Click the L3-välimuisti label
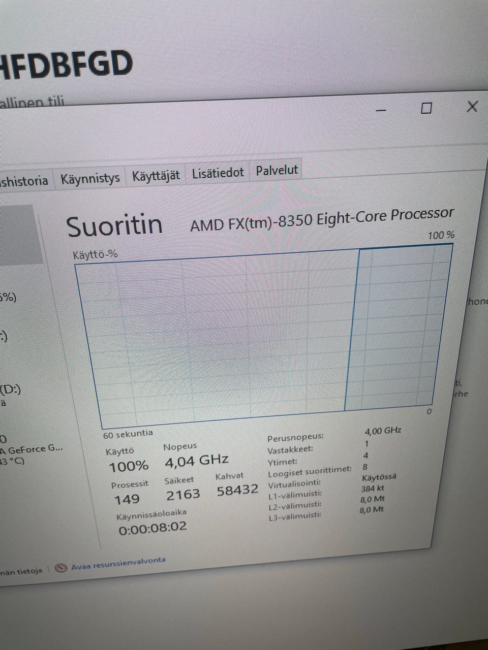Viewport: 488px width, 650px height. point(294,516)
